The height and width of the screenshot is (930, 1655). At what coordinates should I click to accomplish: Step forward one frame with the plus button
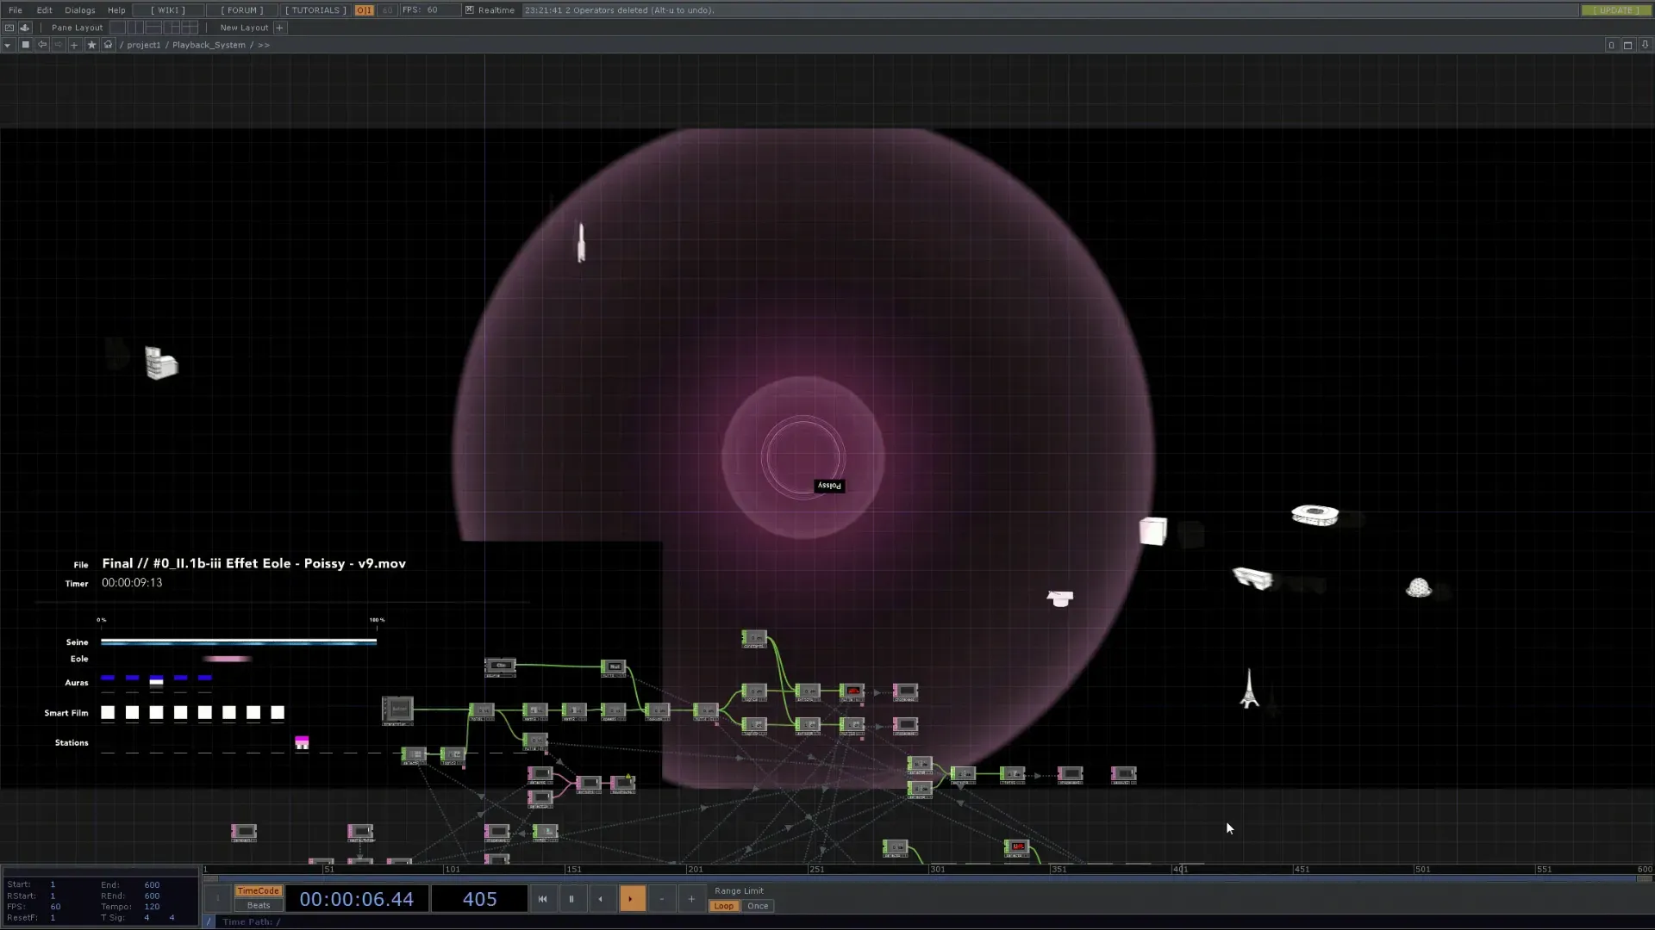(x=691, y=899)
